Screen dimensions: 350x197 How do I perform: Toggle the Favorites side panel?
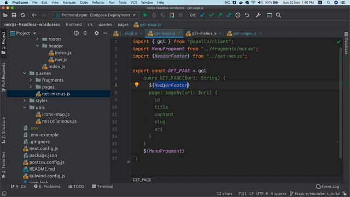3,165
